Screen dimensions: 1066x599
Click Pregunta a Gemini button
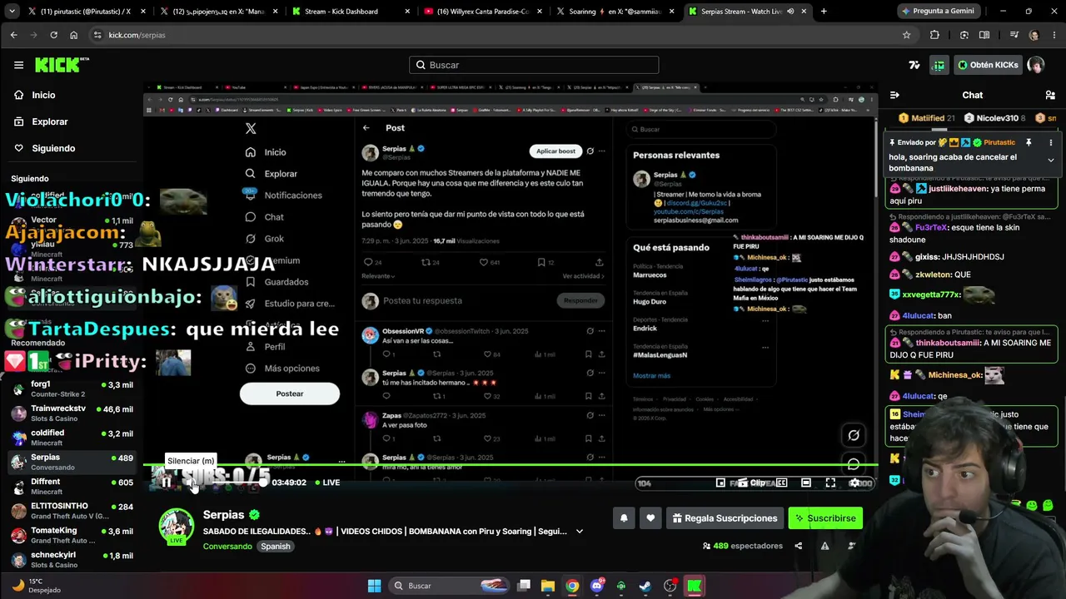point(938,12)
